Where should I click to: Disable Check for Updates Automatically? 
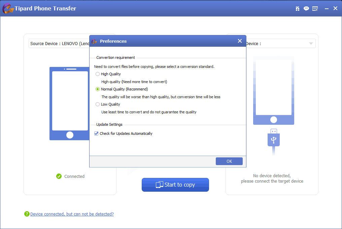tap(96, 133)
